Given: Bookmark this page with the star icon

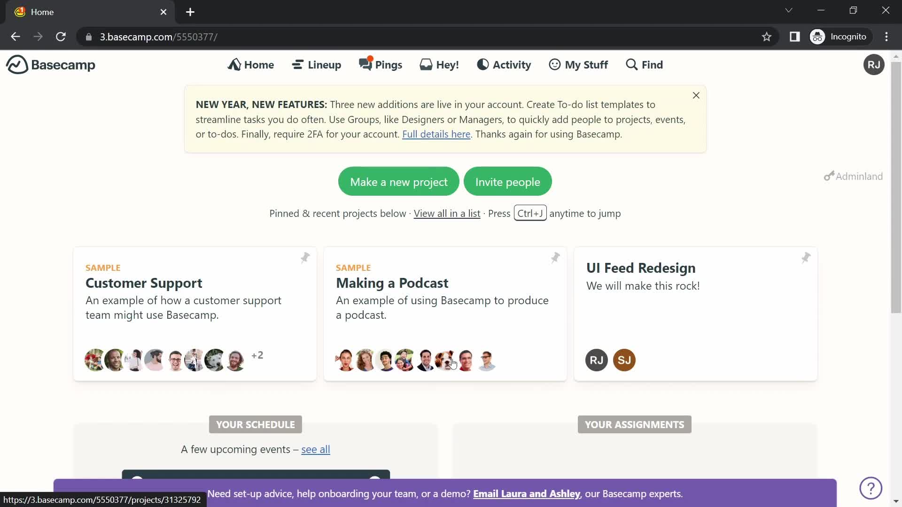Looking at the screenshot, I should pos(767,37).
